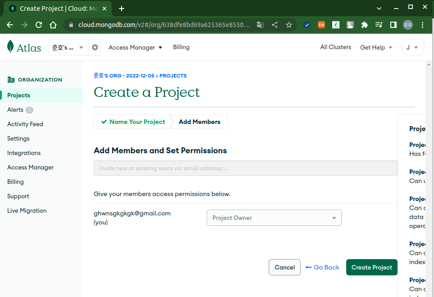Reload the page
The width and height of the screenshot is (434, 297).
pos(39,25)
